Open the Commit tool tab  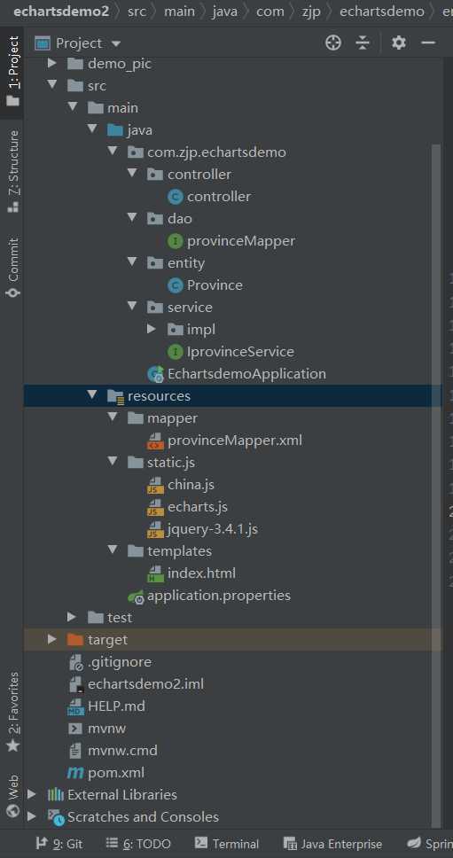[x=12, y=267]
